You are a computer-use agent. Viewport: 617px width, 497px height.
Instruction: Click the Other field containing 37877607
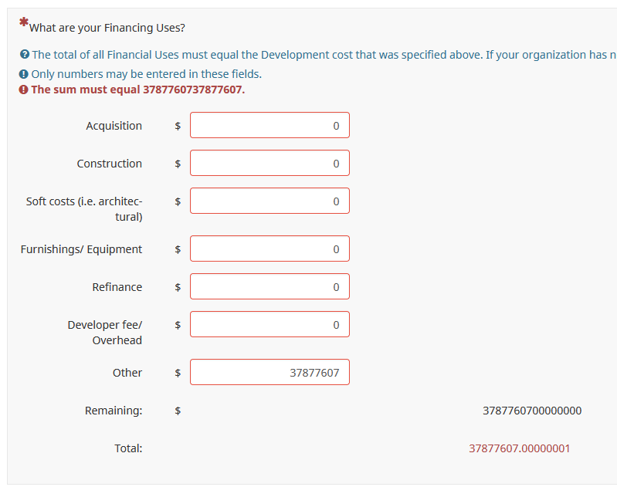pos(270,372)
